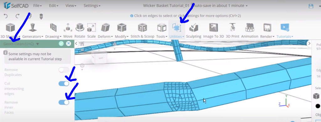Click the black sphere icon on right panel
This screenshot has width=321, height=122.
[318, 106]
